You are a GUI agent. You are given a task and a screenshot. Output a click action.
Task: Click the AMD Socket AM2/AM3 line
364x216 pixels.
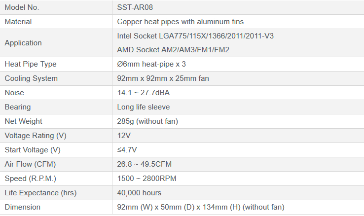[x=173, y=50]
